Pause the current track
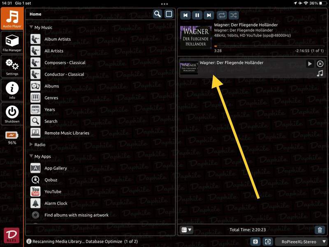This screenshot has width=329, height=247. point(197,15)
